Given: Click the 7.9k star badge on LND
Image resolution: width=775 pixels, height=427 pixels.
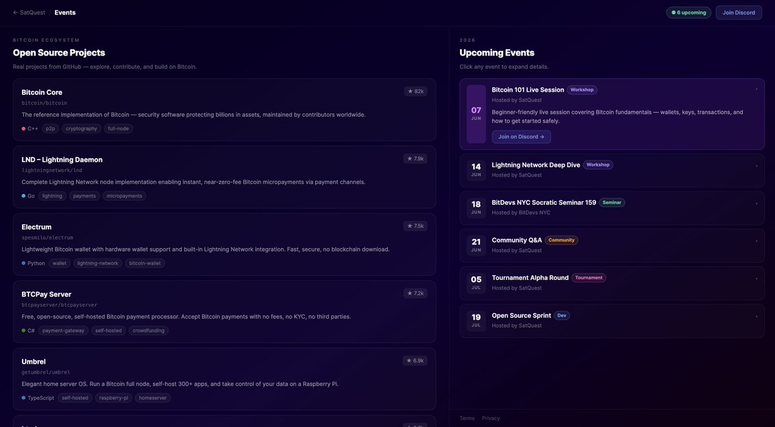Looking at the screenshot, I should 415,158.
